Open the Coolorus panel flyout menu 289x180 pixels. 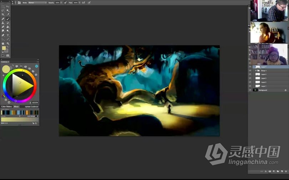(x=37, y=62)
